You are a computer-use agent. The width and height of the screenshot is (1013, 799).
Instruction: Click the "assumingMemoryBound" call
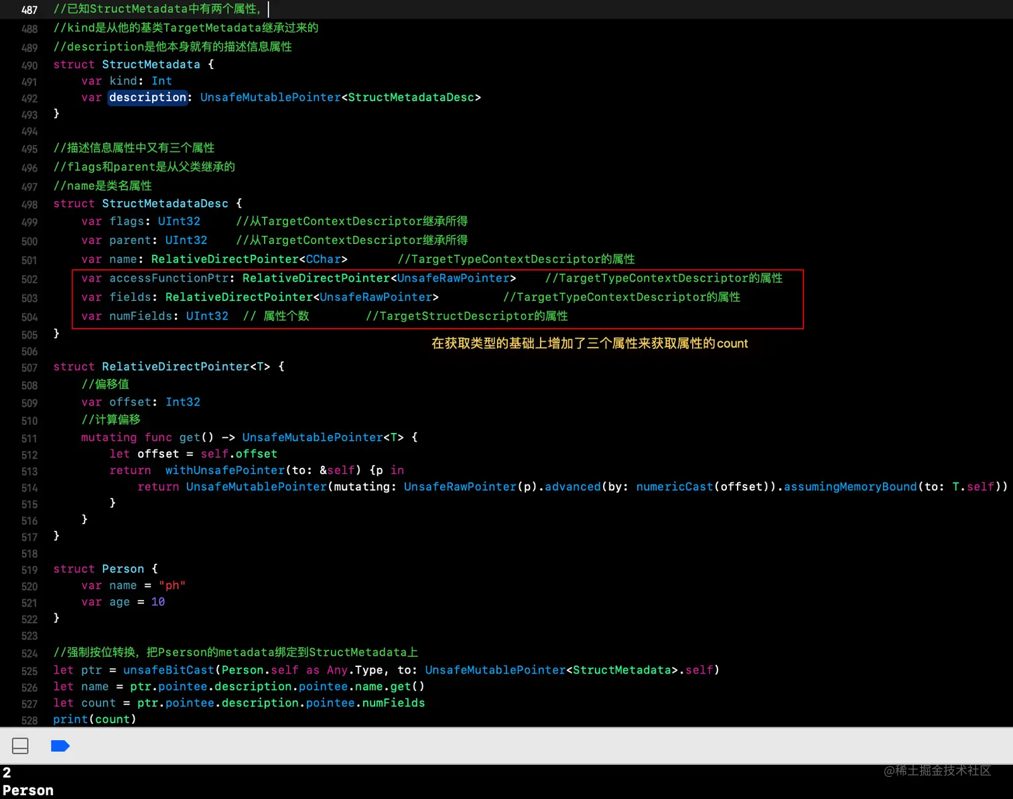pos(850,487)
